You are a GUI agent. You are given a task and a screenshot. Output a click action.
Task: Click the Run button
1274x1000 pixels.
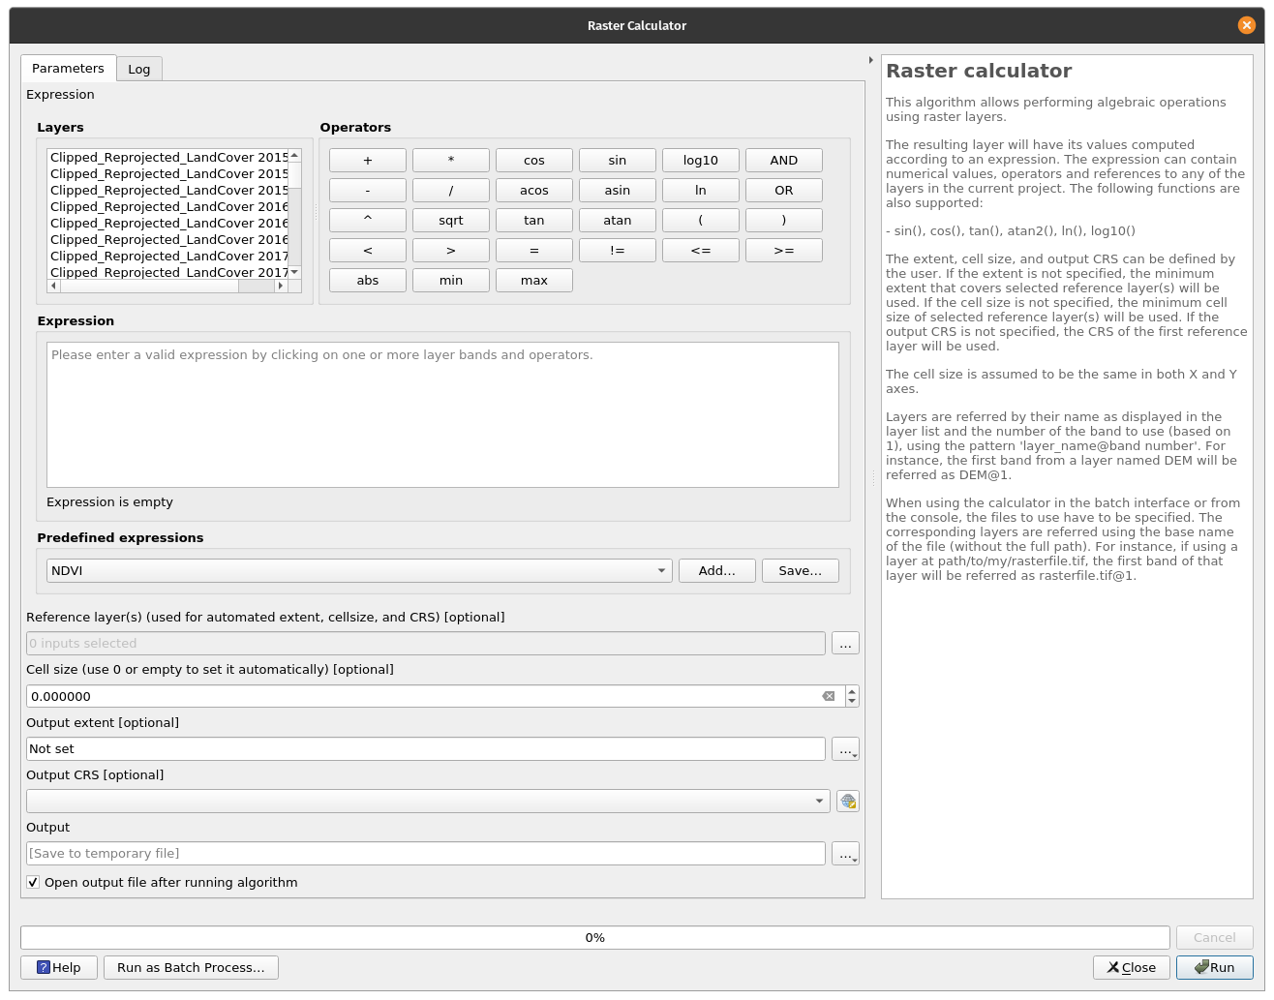tap(1215, 967)
